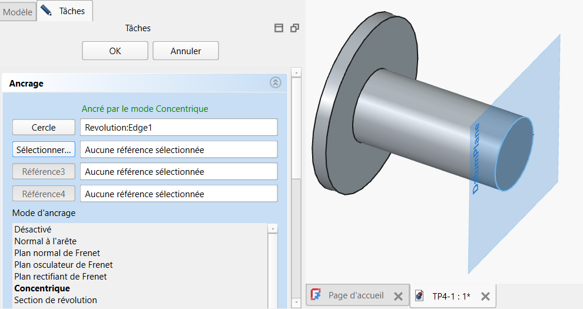583x309 pixels.
Task: Toggle the Tâches panel docking icon
Action: [x=279, y=28]
